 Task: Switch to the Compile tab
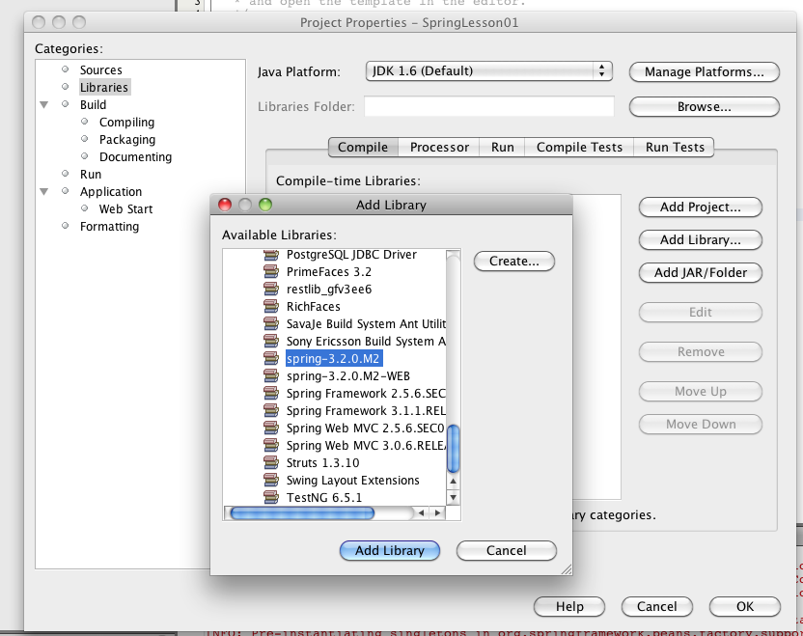click(x=363, y=148)
